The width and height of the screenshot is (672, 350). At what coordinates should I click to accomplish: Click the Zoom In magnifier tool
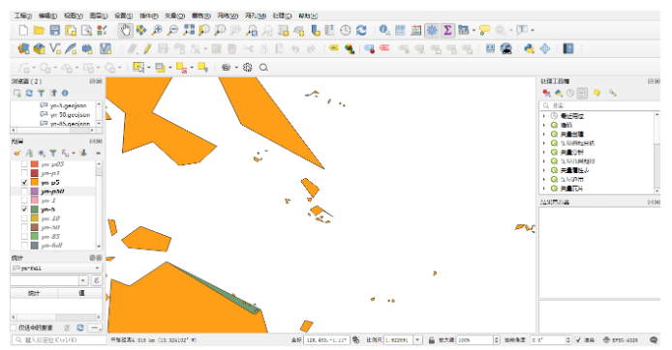[157, 30]
